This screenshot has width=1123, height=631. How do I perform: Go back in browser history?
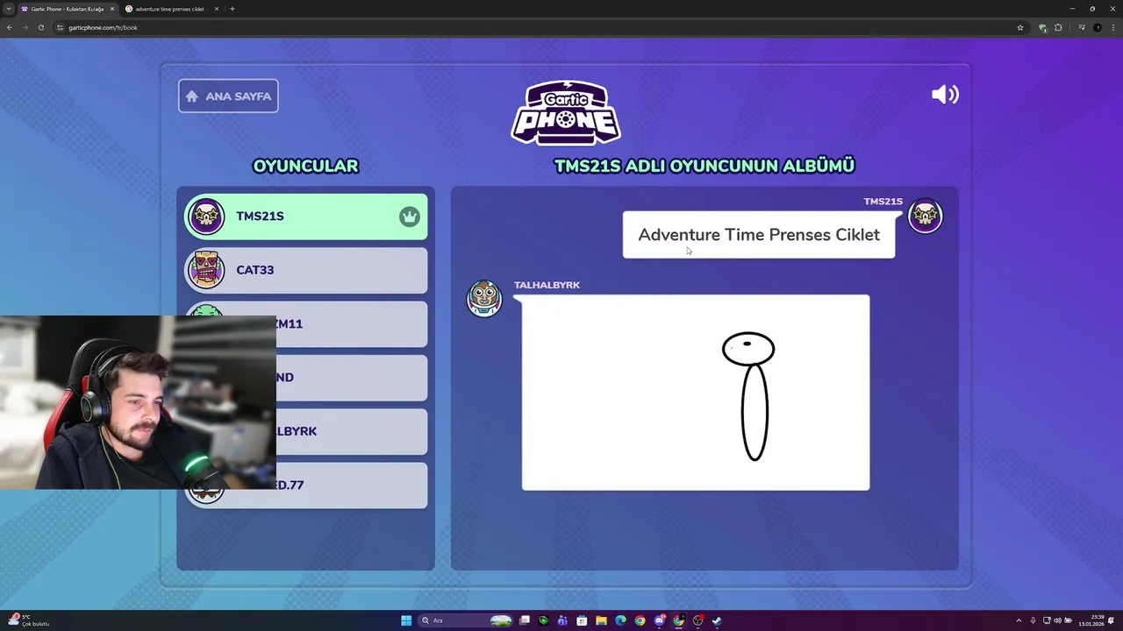click(9, 27)
